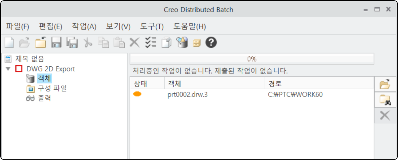This screenshot has height=160, width=398.
Task: Open the 도구(T) menu
Action: click(152, 27)
